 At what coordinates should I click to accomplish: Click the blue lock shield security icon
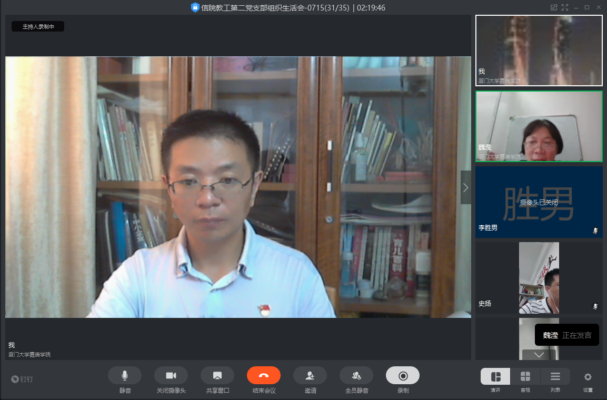[x=195, y=7]
